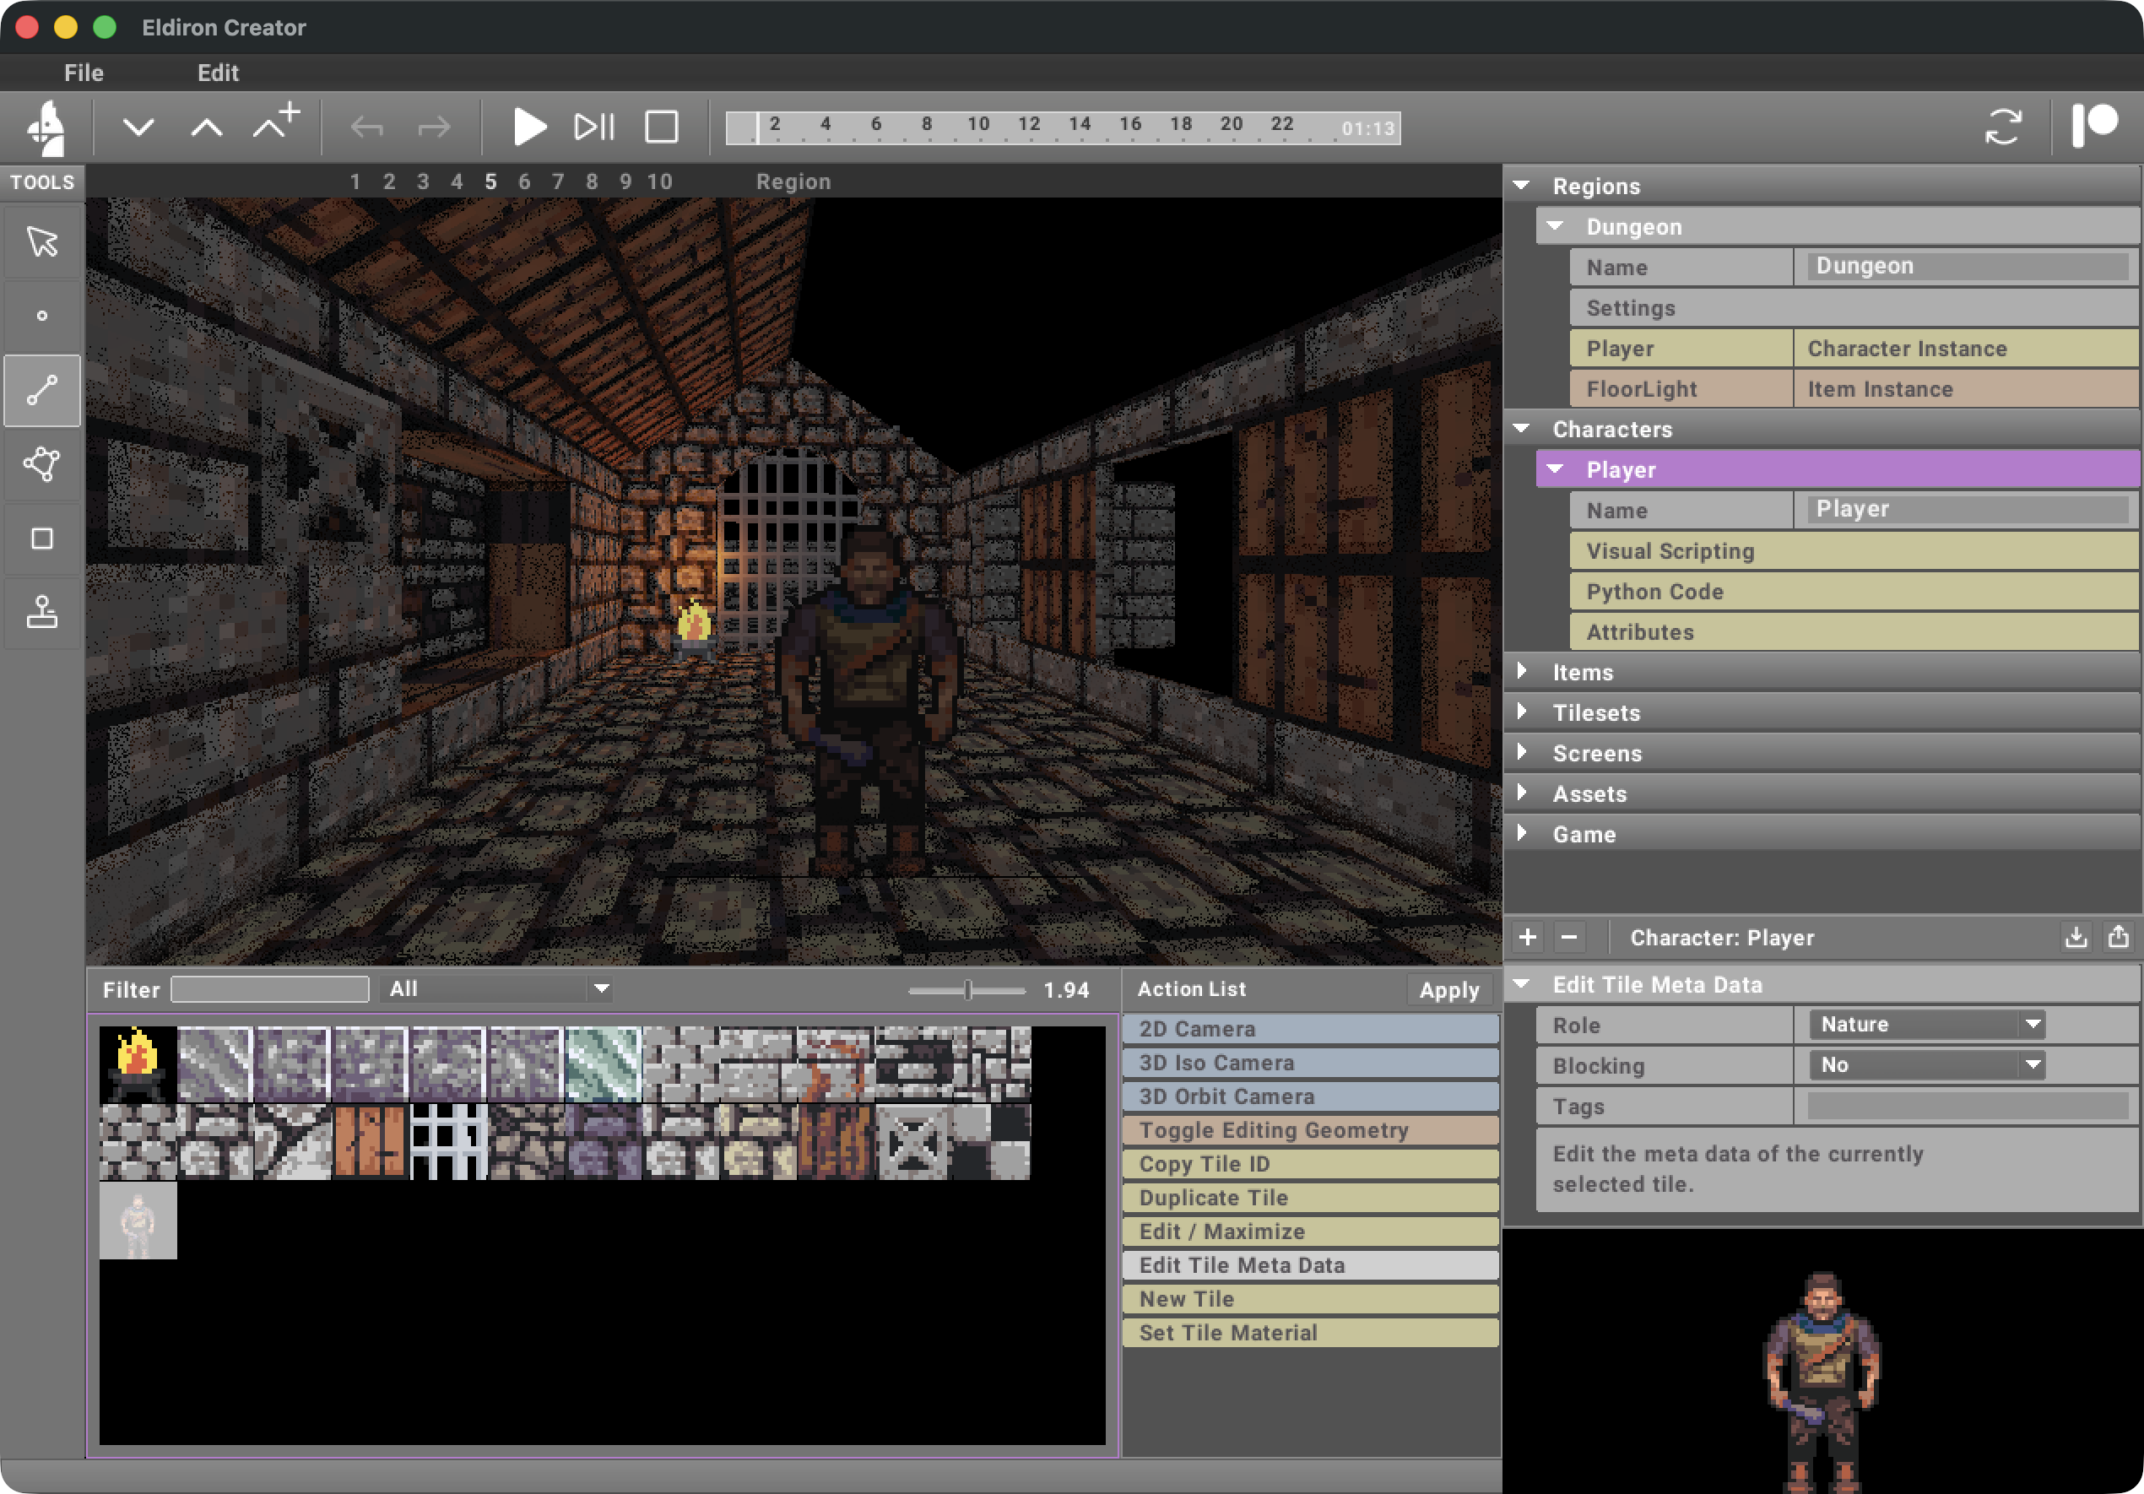
Task: Choose the shape/polygon tool
Action: (42, 464)
